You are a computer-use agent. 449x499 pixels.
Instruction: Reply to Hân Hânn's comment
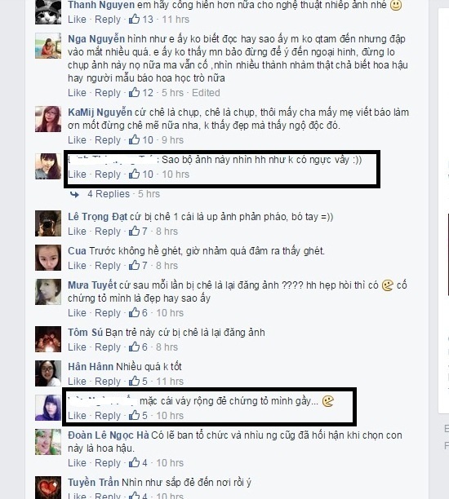108,381
